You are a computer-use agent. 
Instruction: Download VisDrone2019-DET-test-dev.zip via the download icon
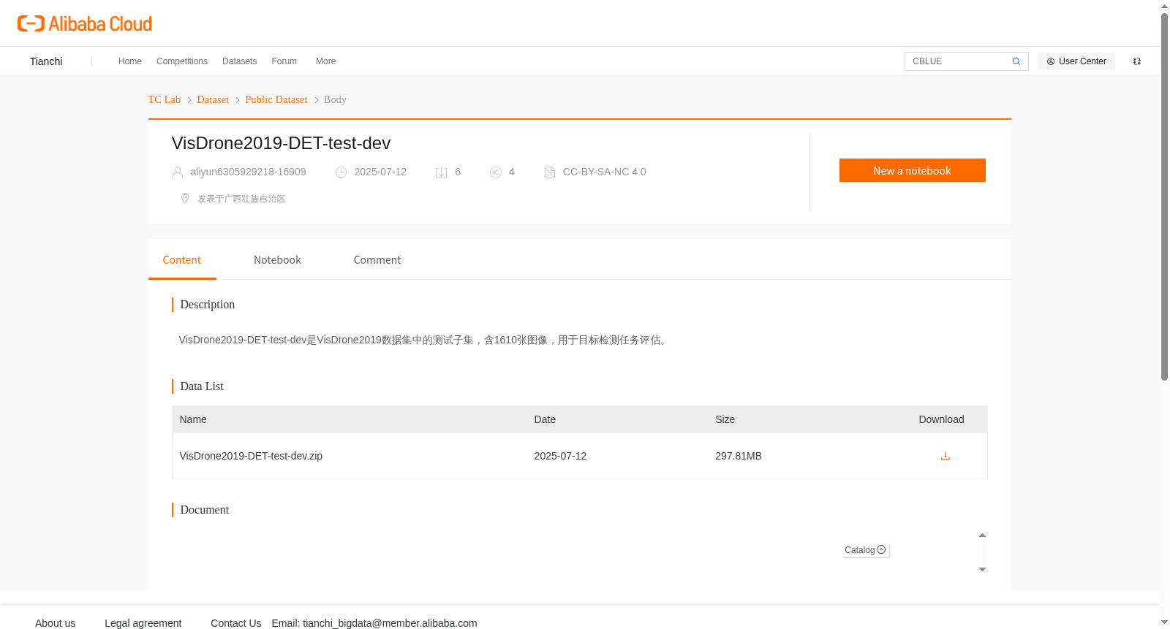(x=945, y=456)
